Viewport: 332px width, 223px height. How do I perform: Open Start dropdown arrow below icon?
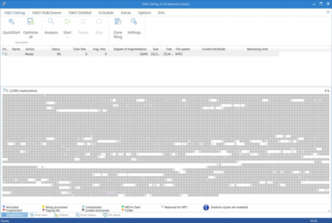[x=67, y=38]
